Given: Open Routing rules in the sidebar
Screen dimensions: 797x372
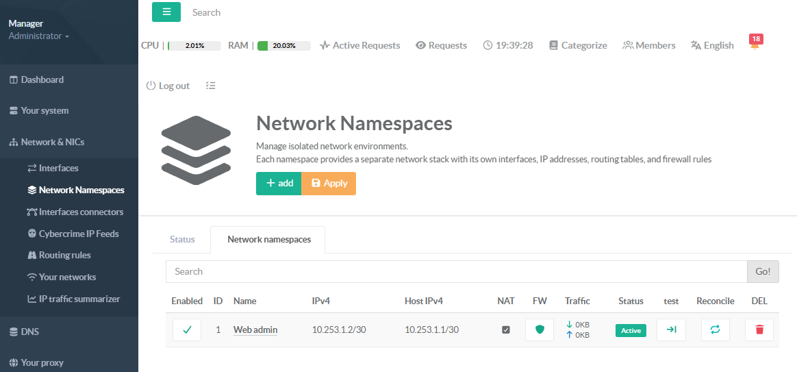Looking at the screenshot, I should point(64,255).
